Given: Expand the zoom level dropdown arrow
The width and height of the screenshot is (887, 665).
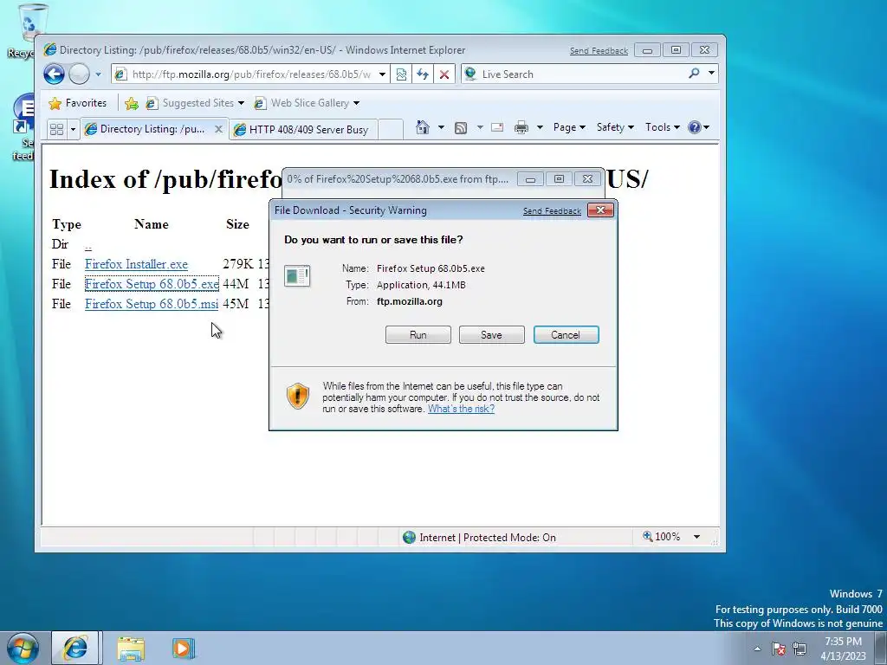Looking at the screenshot, I should pyautogui.click(x=697, y=537).
